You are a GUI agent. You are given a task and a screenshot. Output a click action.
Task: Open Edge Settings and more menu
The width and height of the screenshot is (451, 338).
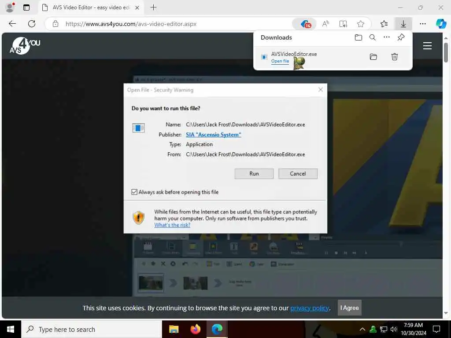point(422,24)
